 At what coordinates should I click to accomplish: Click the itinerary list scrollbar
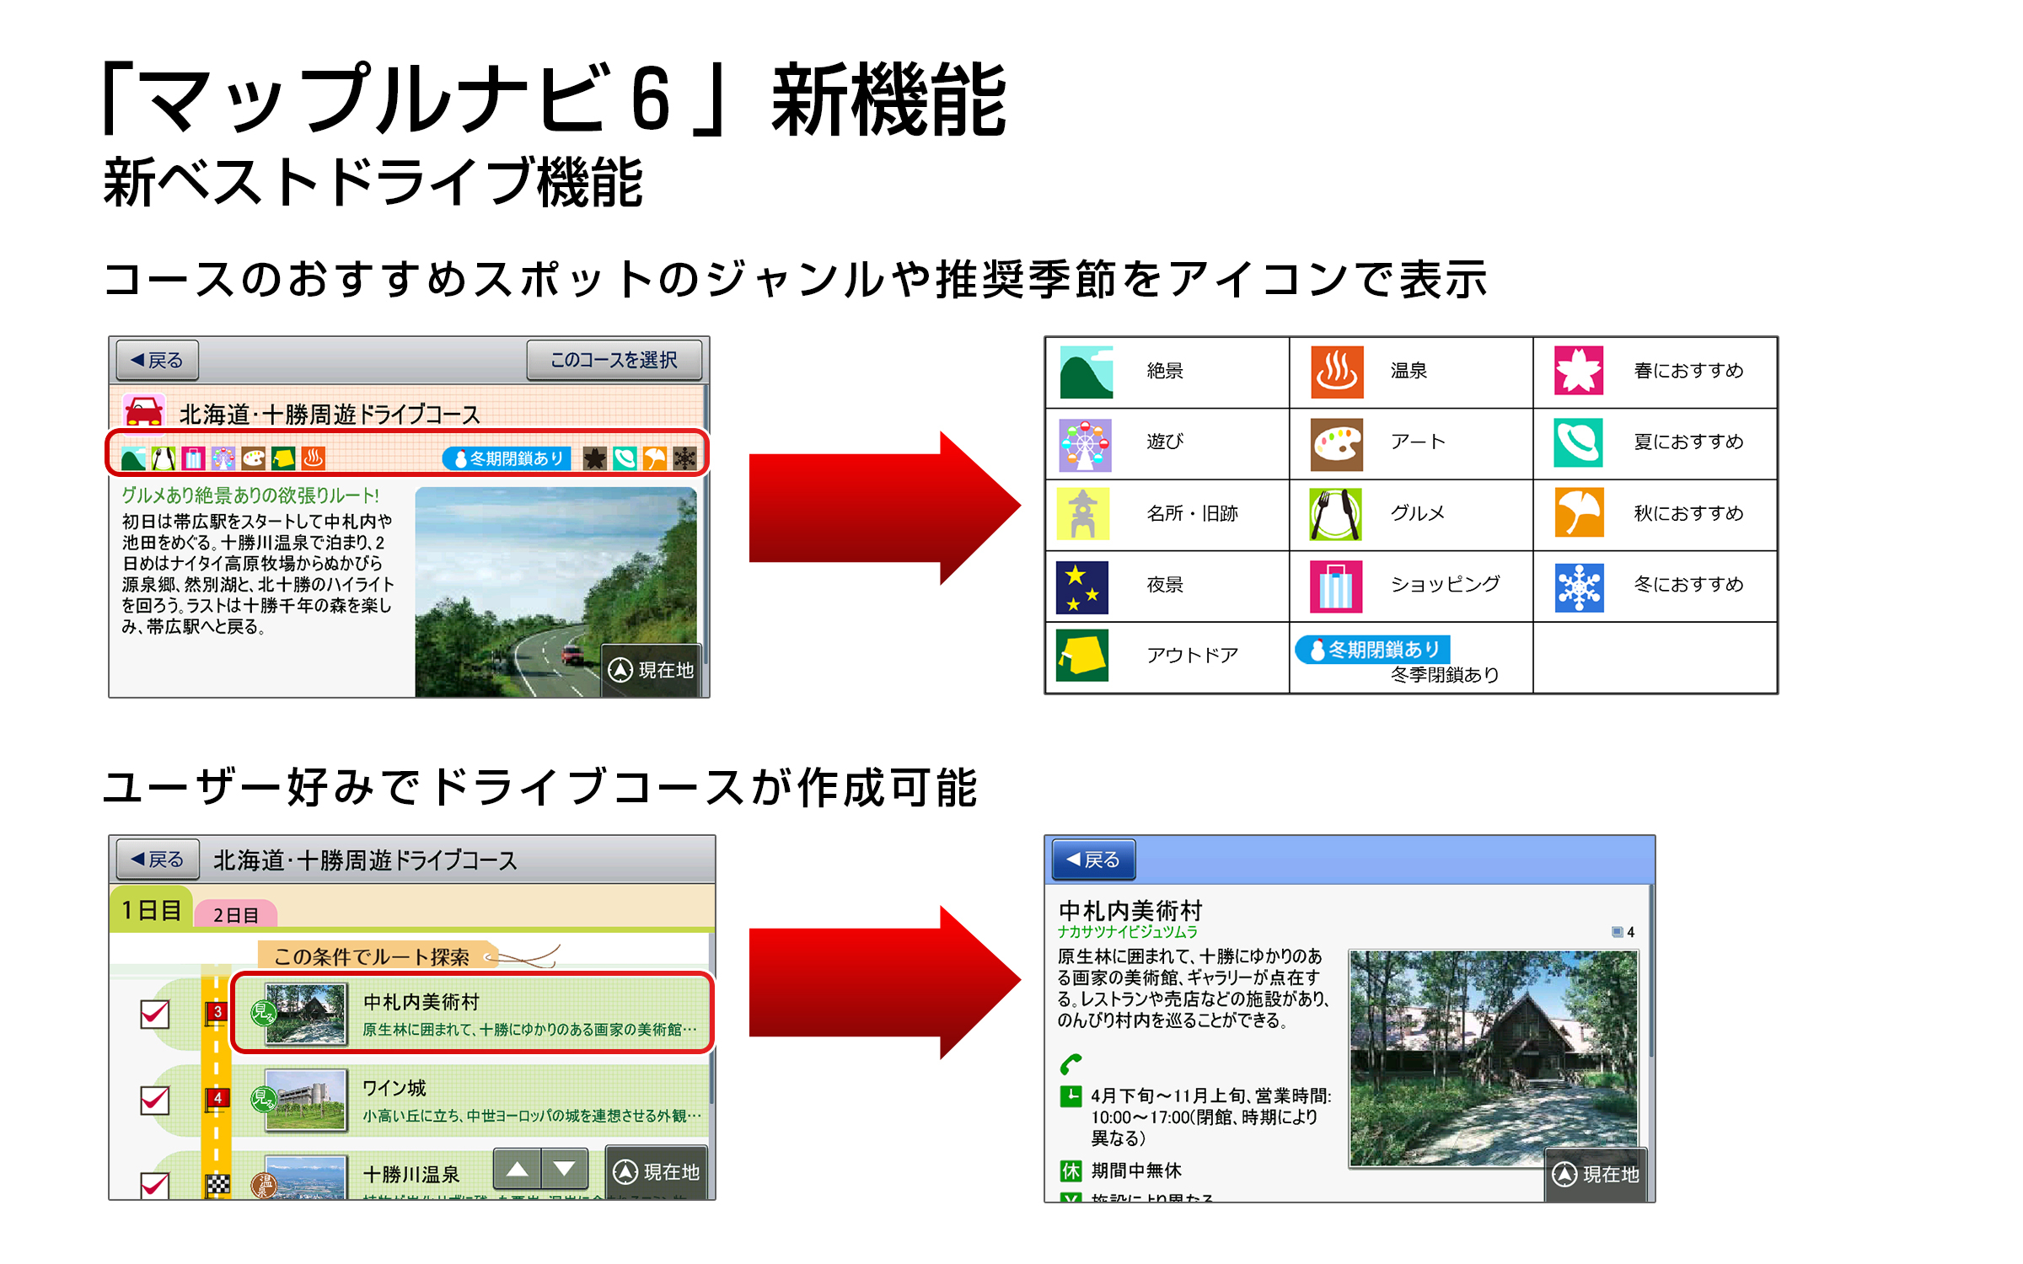(x=711, y=1020)
